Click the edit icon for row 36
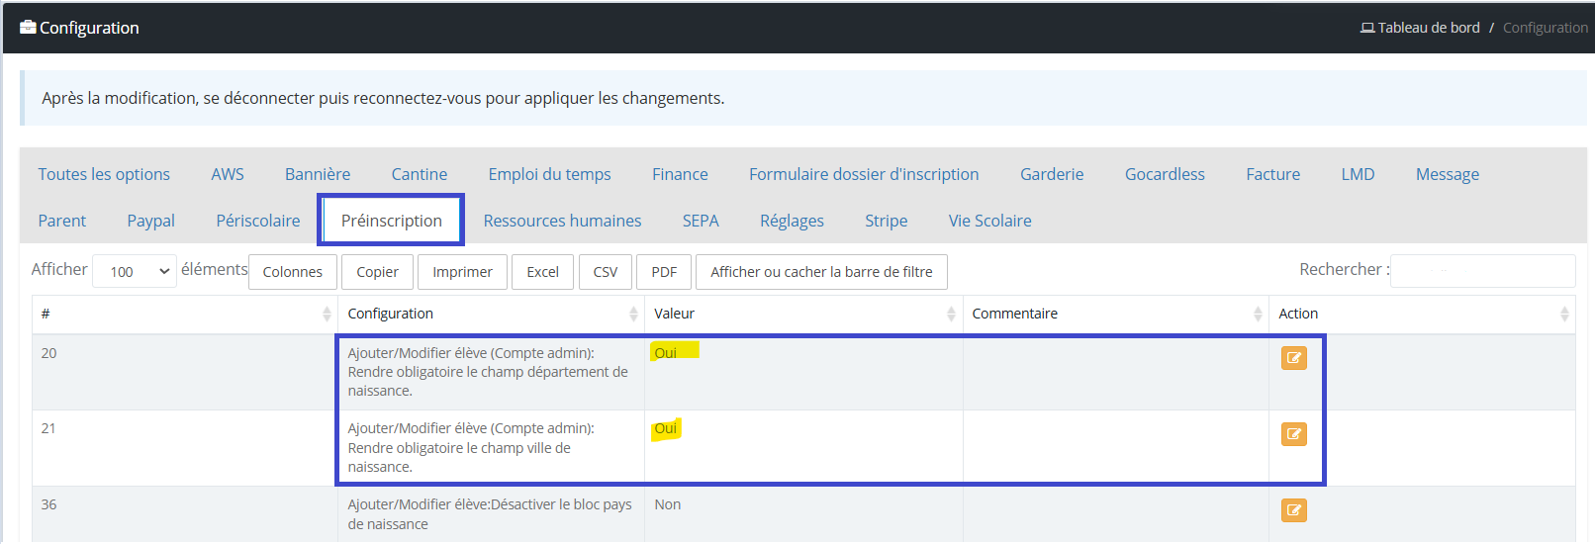Viewport: 1595px width, 544px height. 1293,510
